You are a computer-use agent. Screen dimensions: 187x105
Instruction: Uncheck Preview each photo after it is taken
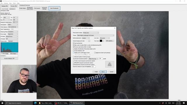(74, 47)
